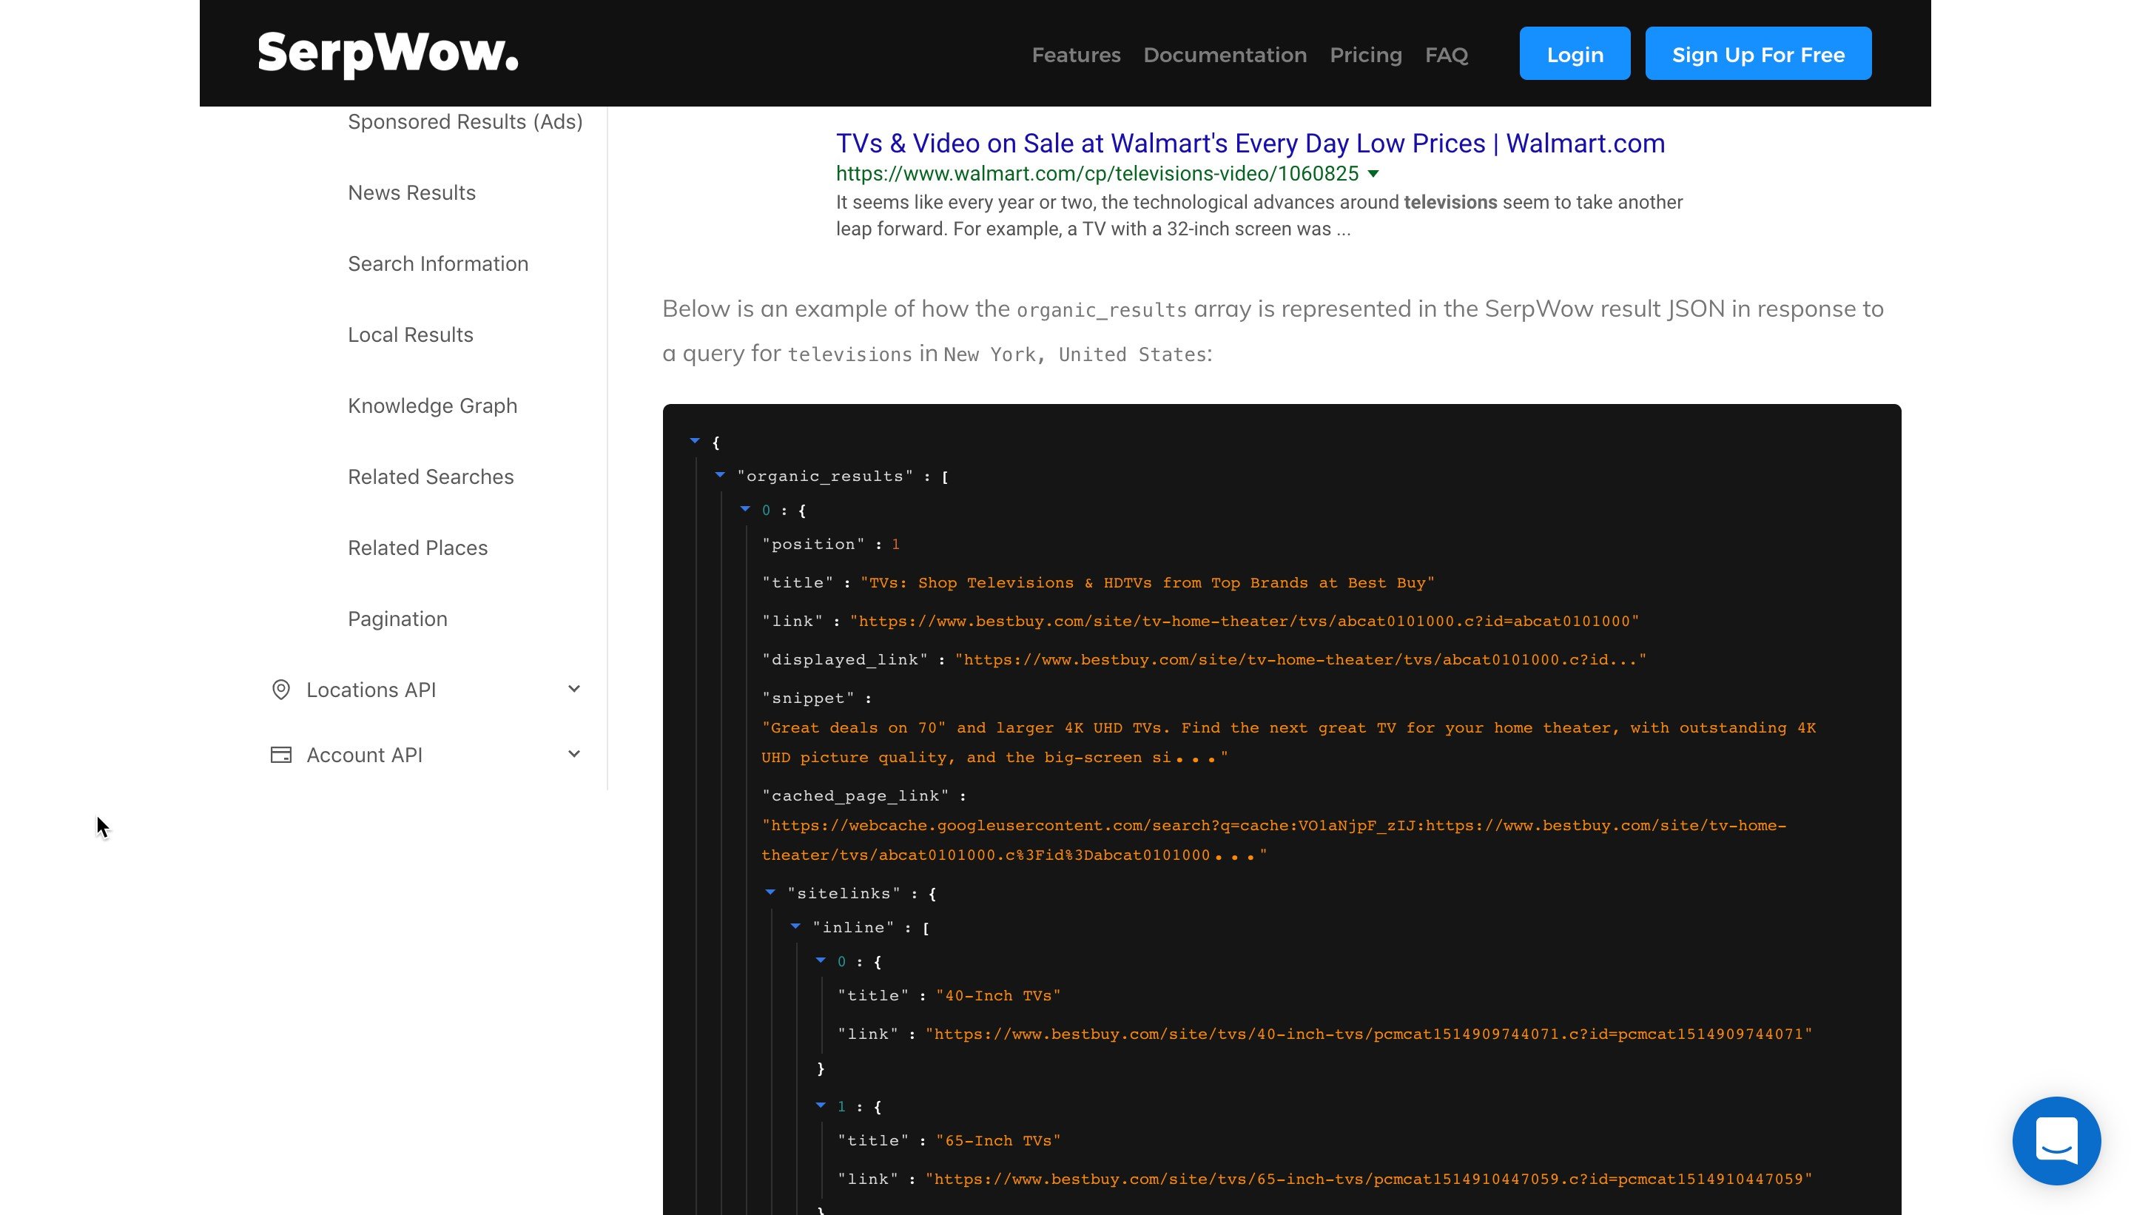Open the FAQ page
2131x1215 pixels.
[x=1446, y=54]
